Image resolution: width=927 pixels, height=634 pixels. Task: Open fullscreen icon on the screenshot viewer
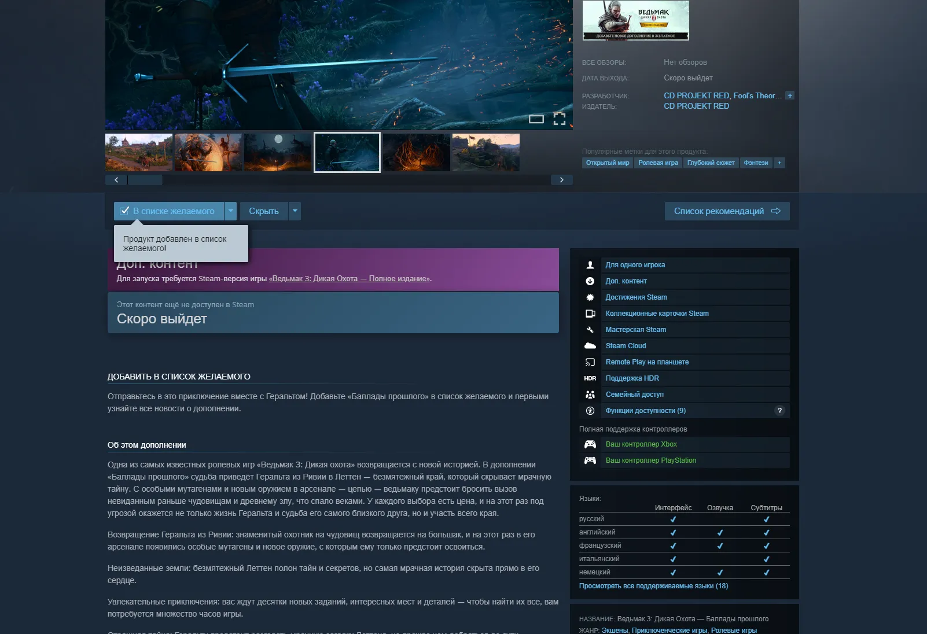tap(560, 119)
